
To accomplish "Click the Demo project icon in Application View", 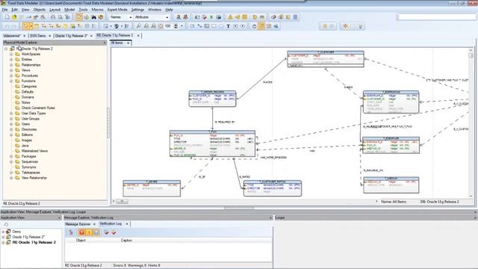I will coord(8,232).
